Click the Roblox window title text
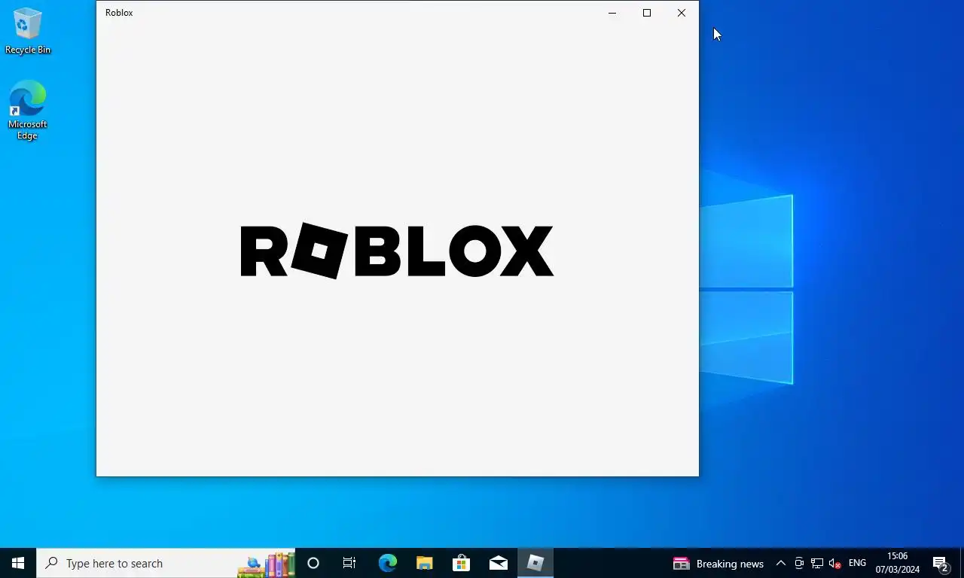This screenshot has width=964, height=578. (119, 13)
